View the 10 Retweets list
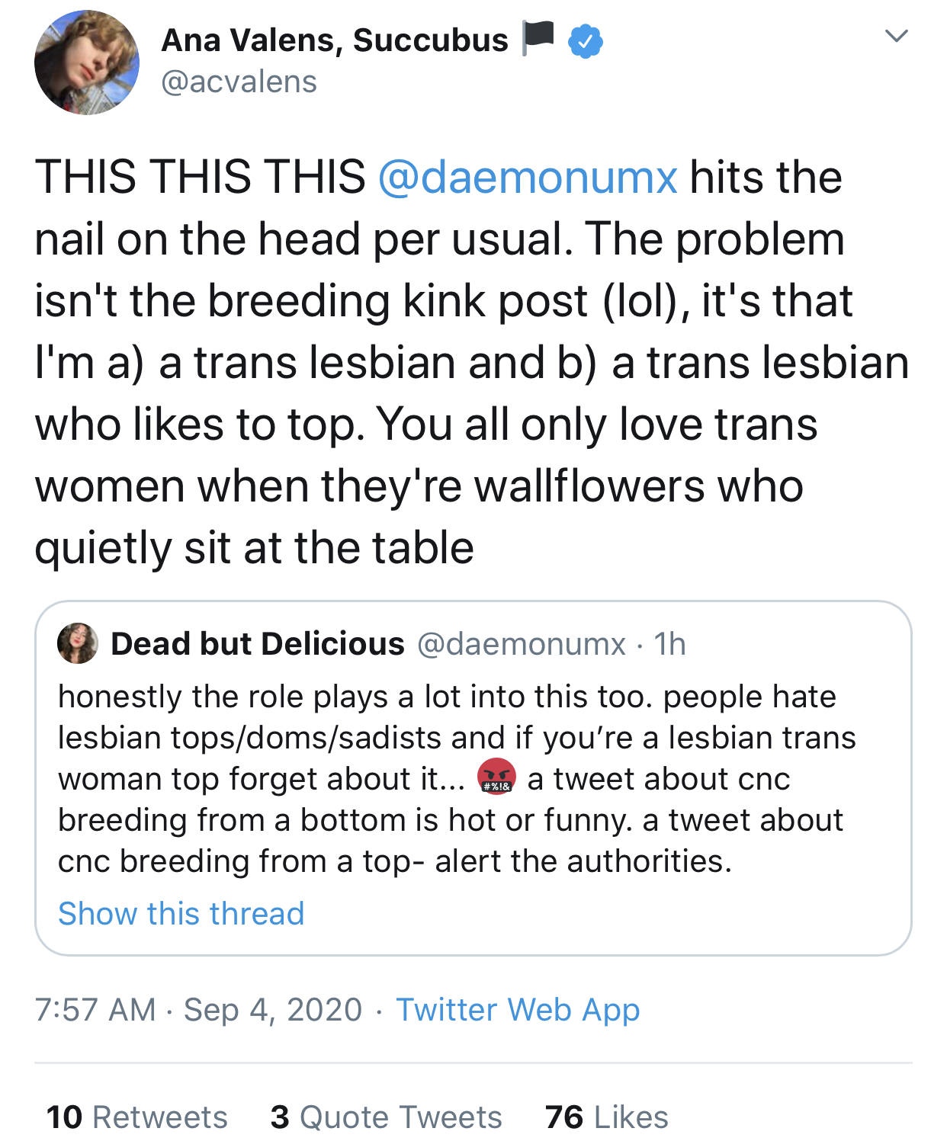Viewport: 947px width, 1141px height. [x=137, y=1117]
